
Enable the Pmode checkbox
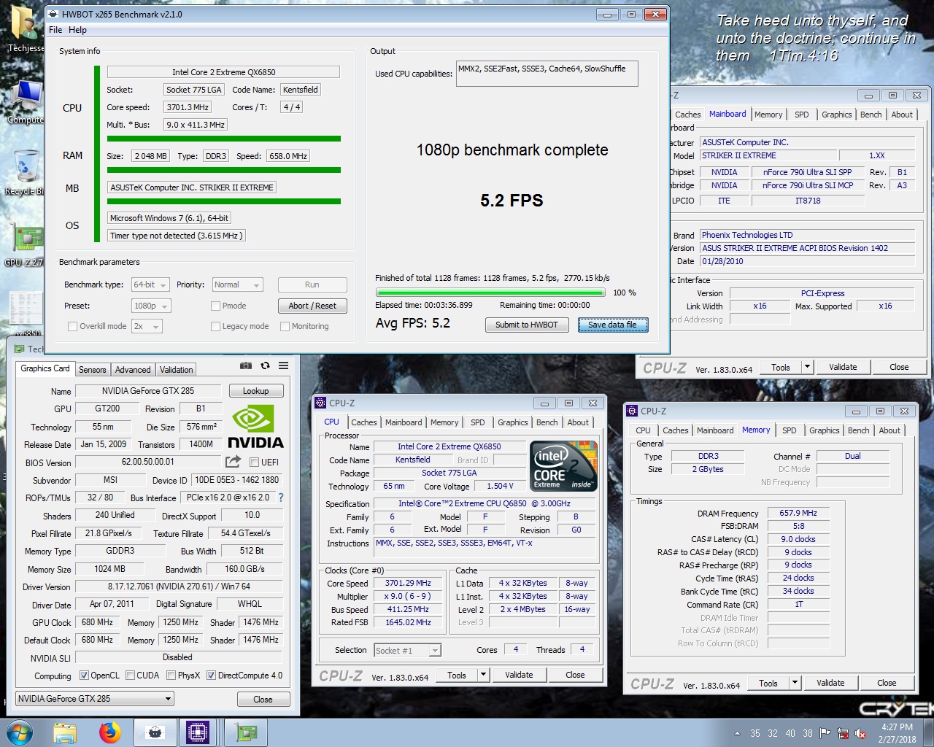(215, 306)
